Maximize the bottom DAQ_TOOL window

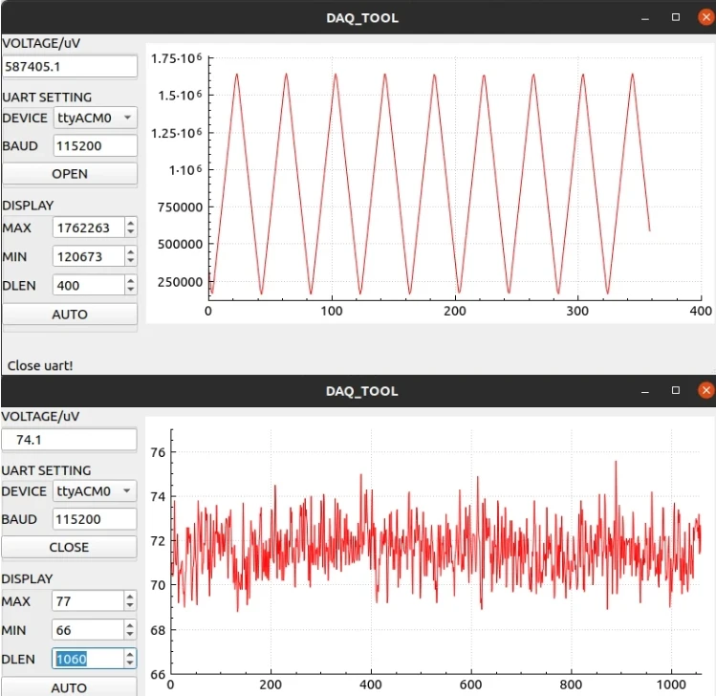[676, 390]
